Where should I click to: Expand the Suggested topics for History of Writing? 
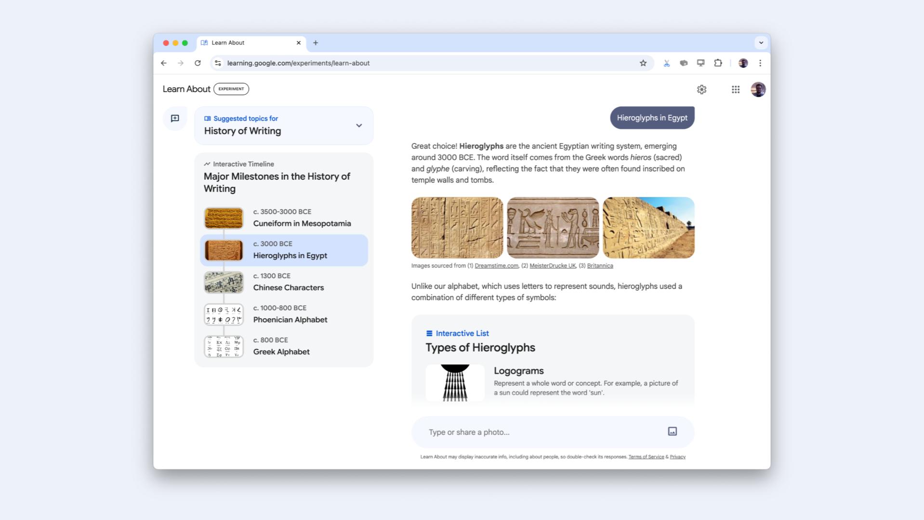click(x=358, y=126)
